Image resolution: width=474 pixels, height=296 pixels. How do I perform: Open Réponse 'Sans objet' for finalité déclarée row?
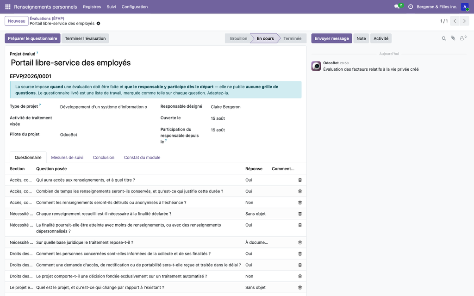pyautogui.click(x=256, y=214)
